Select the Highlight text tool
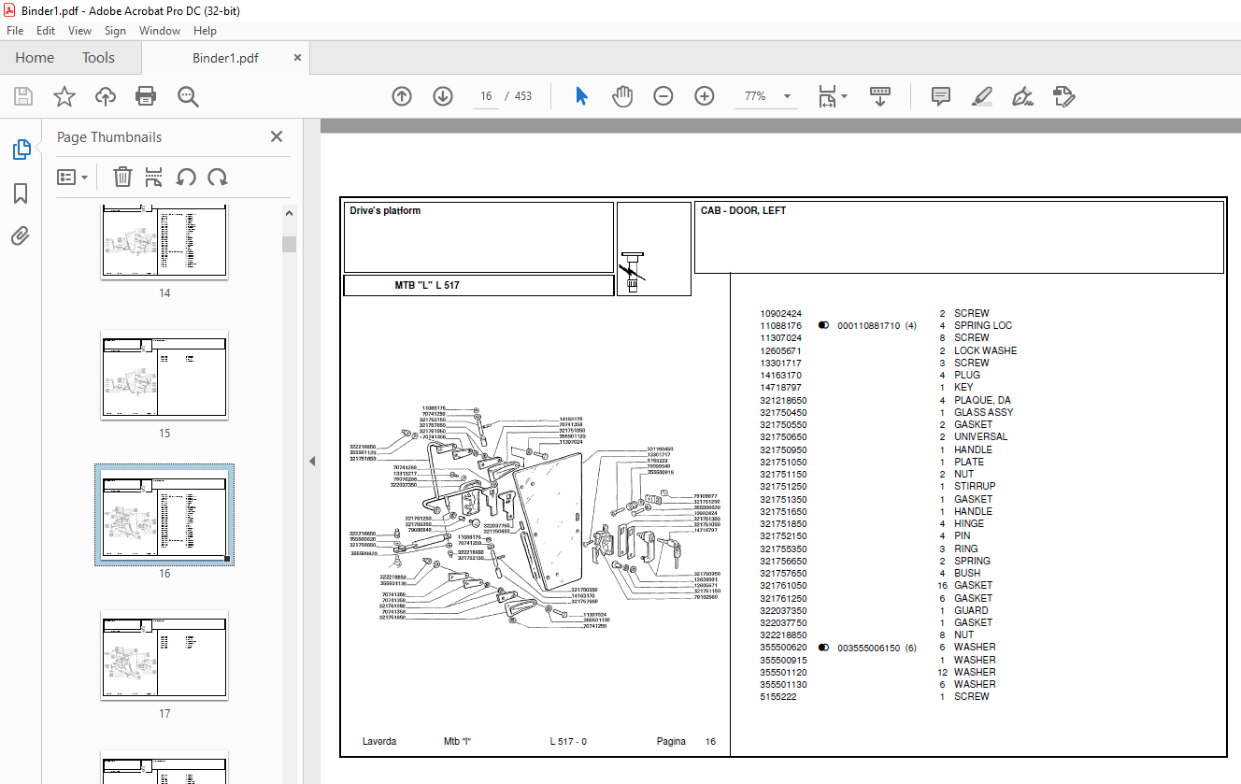Screen dimensions: 1241x784 click(x=981, y=96)
